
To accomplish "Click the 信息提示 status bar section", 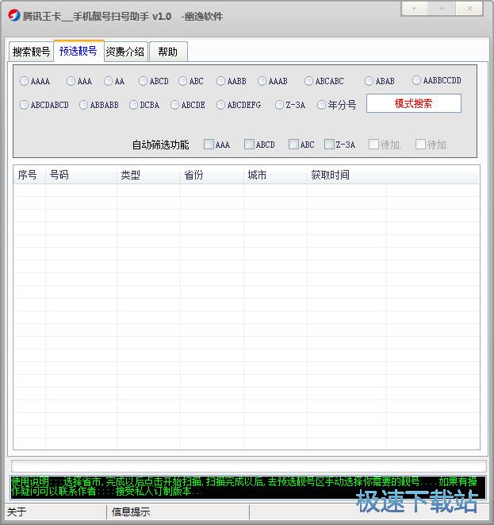I will 178,511.
